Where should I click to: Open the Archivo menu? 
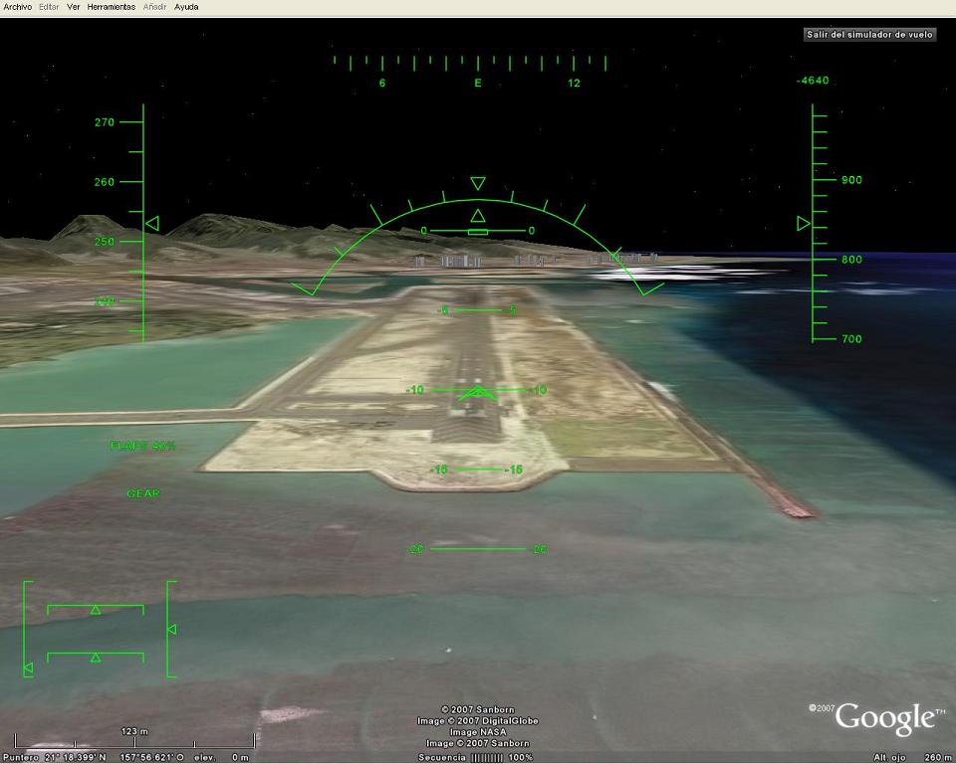point(17,7)
